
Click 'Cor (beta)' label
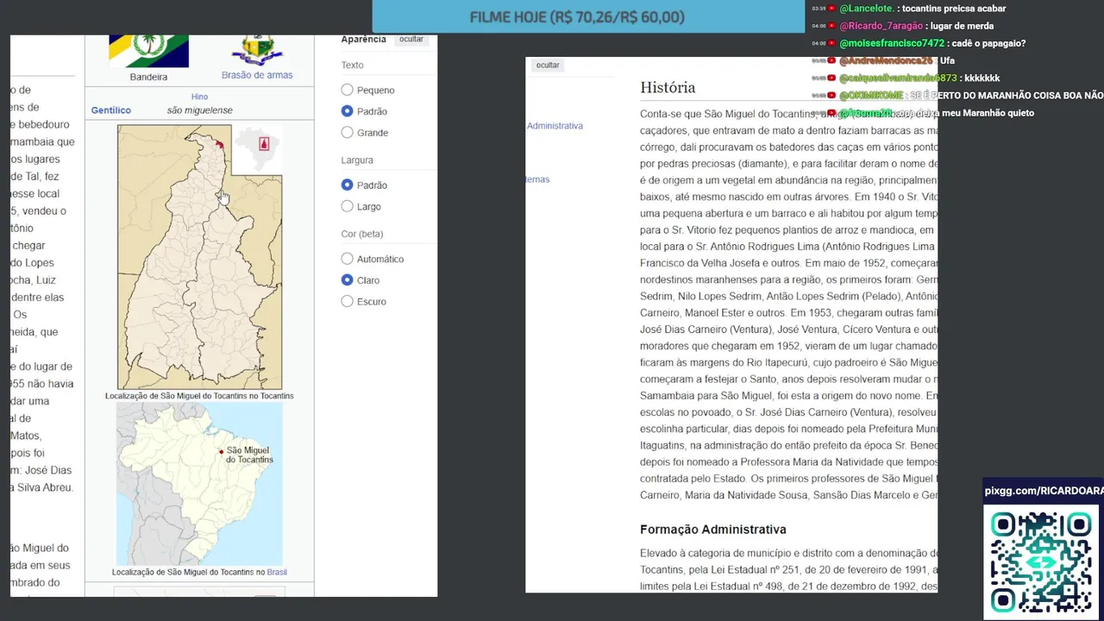click(x=362, y=234)
